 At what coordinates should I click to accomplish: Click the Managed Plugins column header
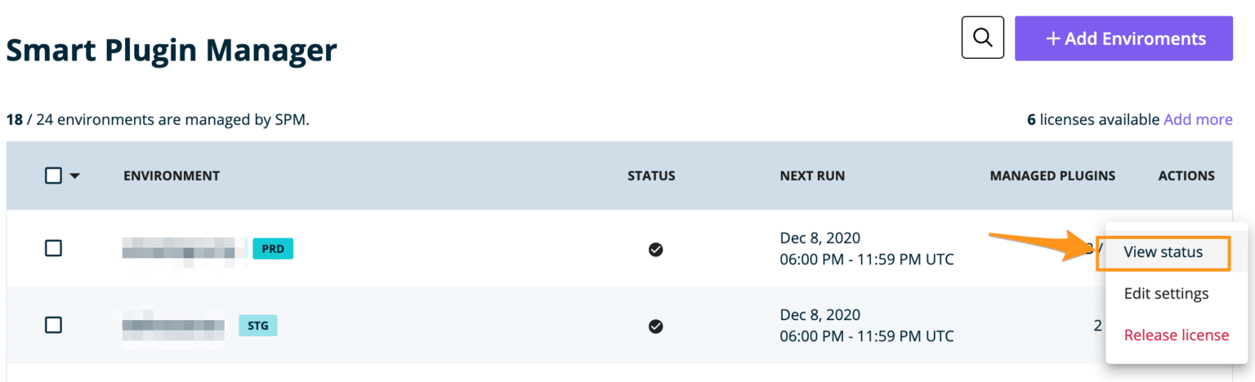point(1052,175)
